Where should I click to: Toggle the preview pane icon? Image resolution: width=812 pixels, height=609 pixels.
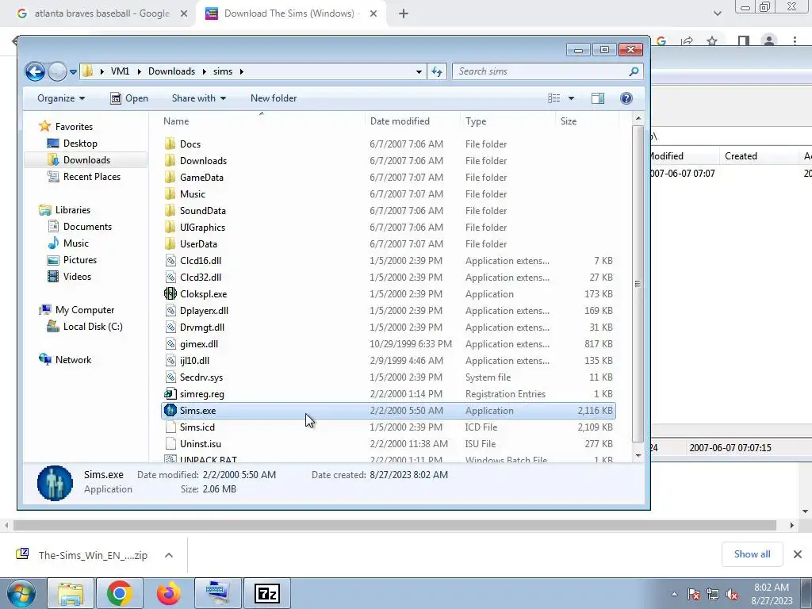click(x=598, y=98)
